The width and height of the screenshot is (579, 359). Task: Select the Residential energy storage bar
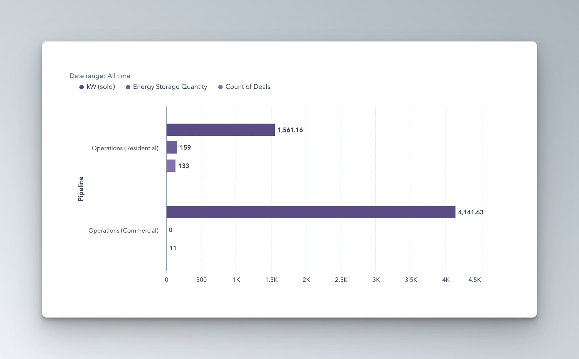(172, 147)
